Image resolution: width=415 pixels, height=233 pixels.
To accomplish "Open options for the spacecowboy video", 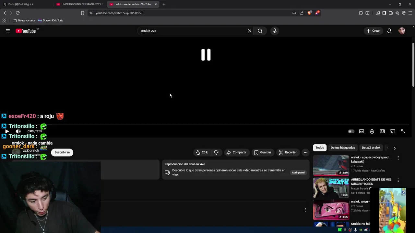I will point(398,158).
